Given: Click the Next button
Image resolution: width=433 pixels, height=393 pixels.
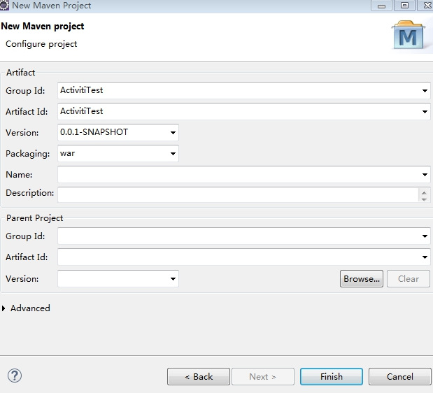Looking at the screenshot, I should pyautogui.click(x=263, y=376).
